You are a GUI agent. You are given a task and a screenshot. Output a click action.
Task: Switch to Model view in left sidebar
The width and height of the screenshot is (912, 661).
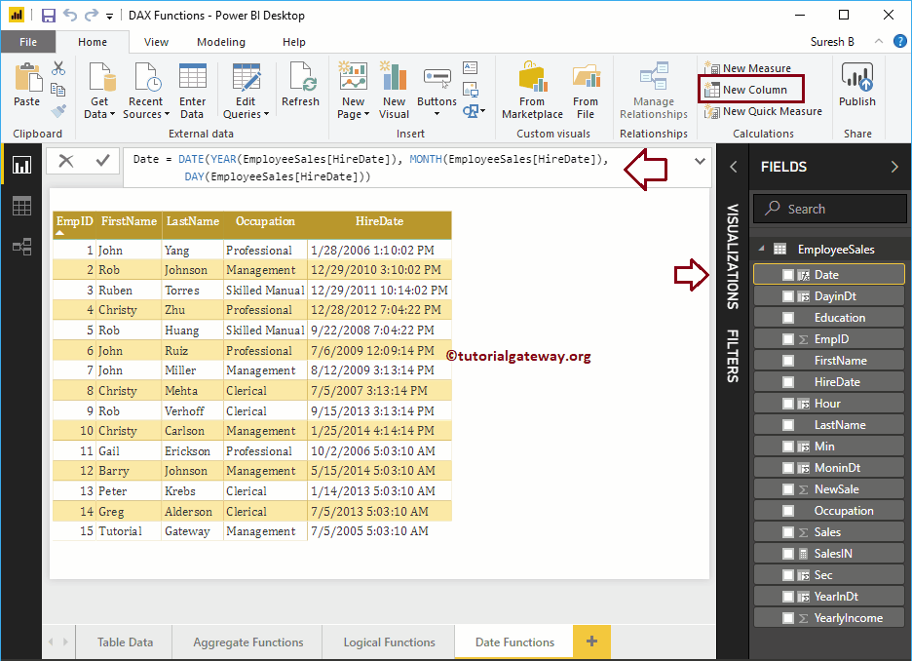click(x=20, y=246)
